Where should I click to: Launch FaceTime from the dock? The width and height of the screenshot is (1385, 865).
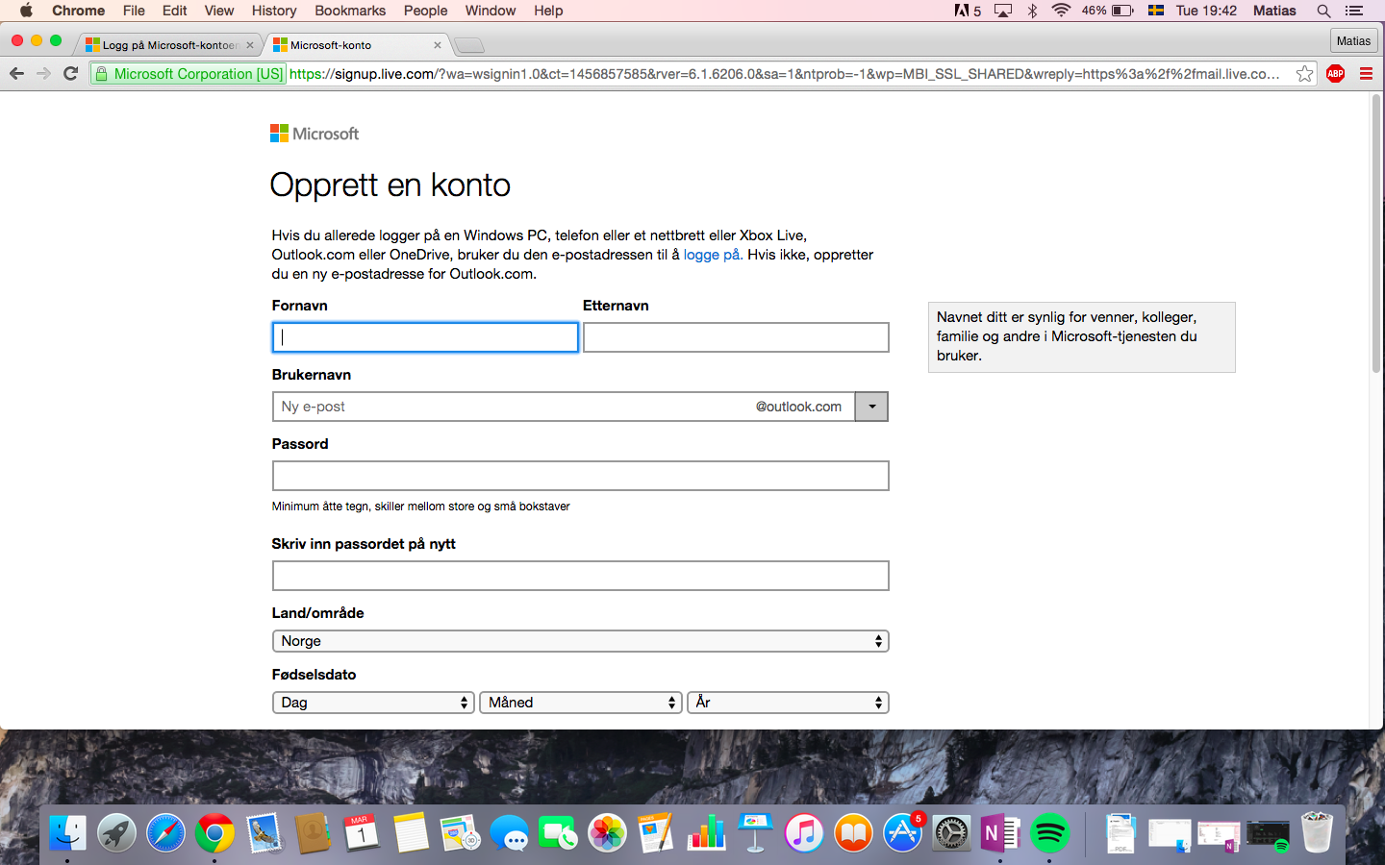click(558, 833)
